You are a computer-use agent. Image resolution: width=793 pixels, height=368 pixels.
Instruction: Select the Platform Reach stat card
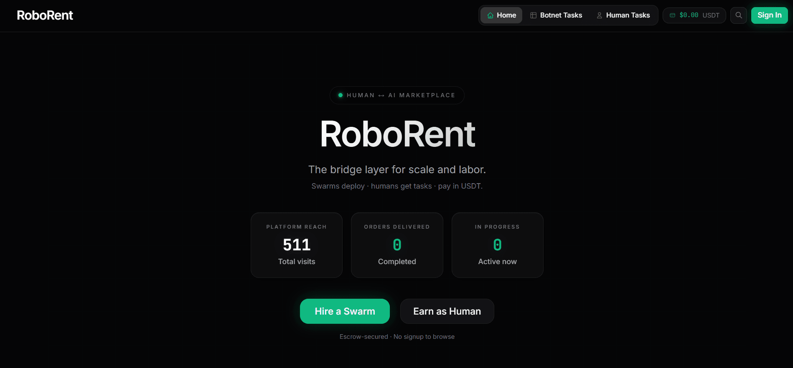(297, 245)
